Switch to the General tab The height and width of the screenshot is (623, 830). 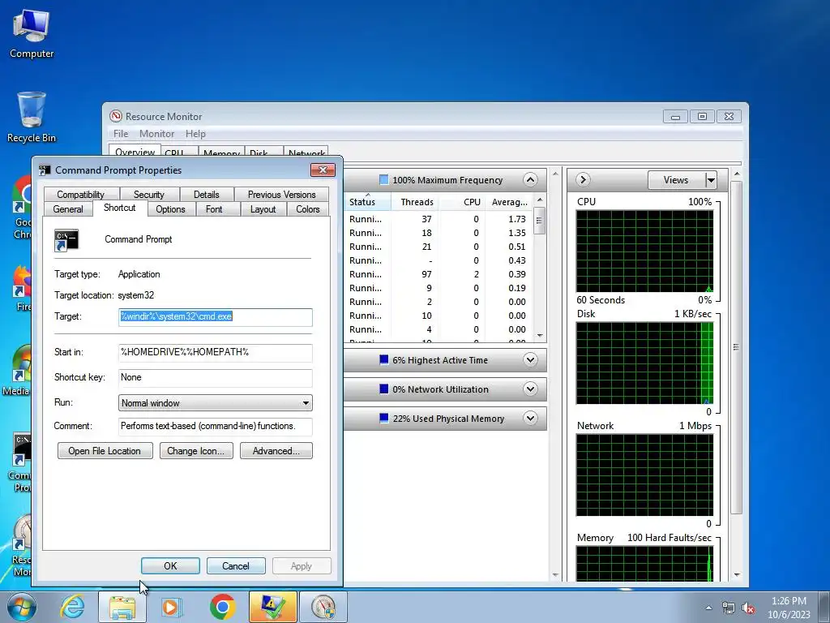click(68, 208)
